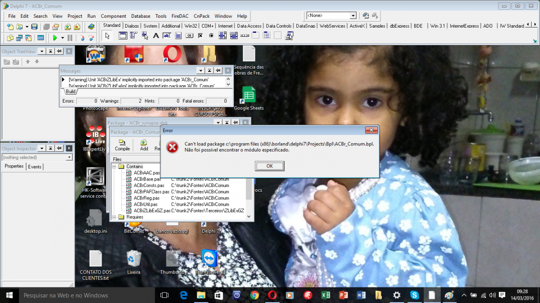Collapse the Contains folder in the package tree
Image resolution: width=540 pixels, height=303 pixels.
tap(114, 167)
